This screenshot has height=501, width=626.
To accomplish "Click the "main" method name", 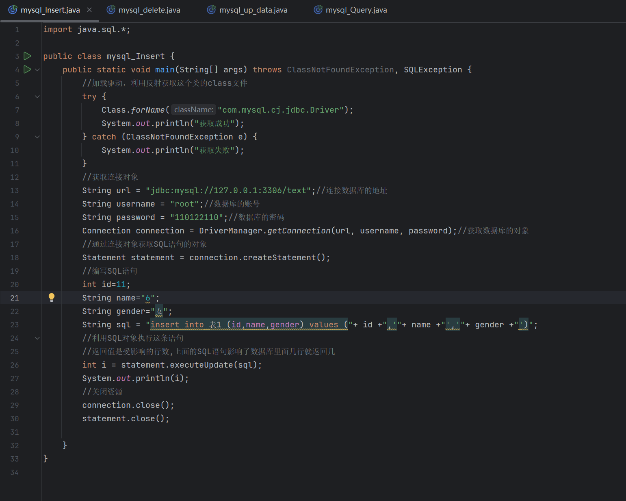I will tap(165, 70).
